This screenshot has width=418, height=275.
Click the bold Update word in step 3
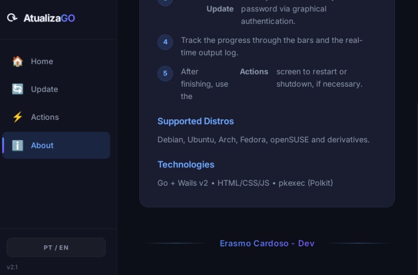[x=220, y=9]
